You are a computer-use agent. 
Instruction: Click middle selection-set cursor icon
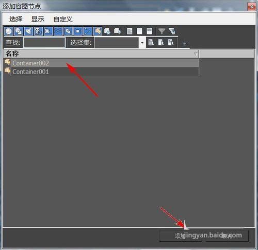(x=161, y=42)
